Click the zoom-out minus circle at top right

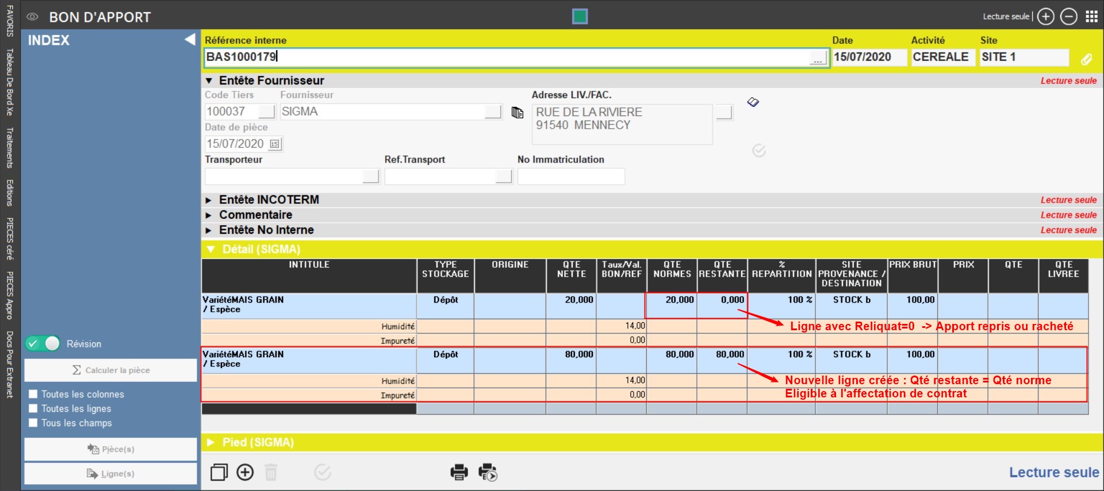[x=1068, y=17]
